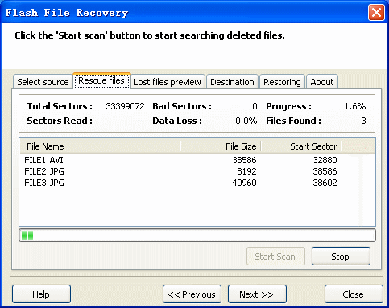Switch to the Restoring tab

[x=282, y=82]
